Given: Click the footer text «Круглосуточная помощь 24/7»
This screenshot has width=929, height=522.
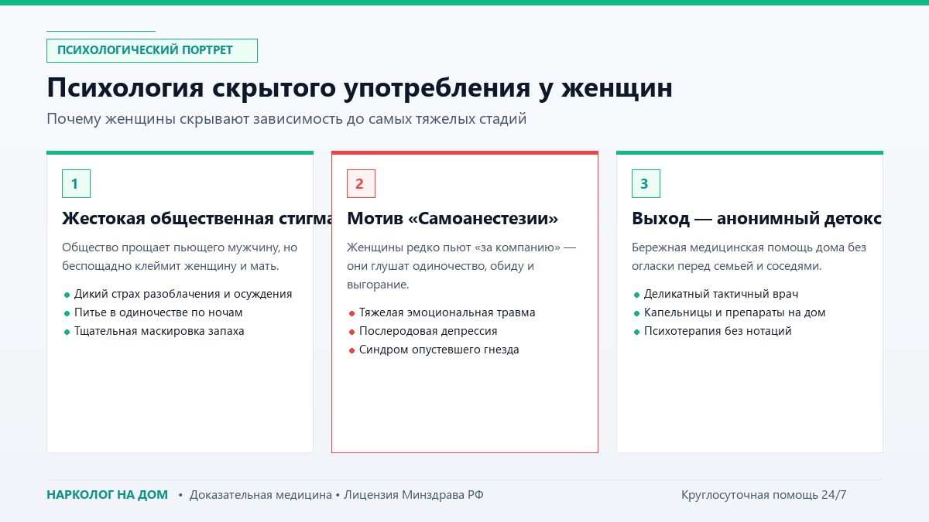Looking at the screenshot, I should (x=764, y=495).
